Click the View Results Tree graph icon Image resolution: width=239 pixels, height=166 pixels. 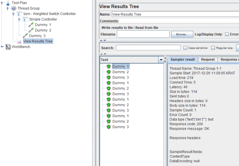coord(19,41)
